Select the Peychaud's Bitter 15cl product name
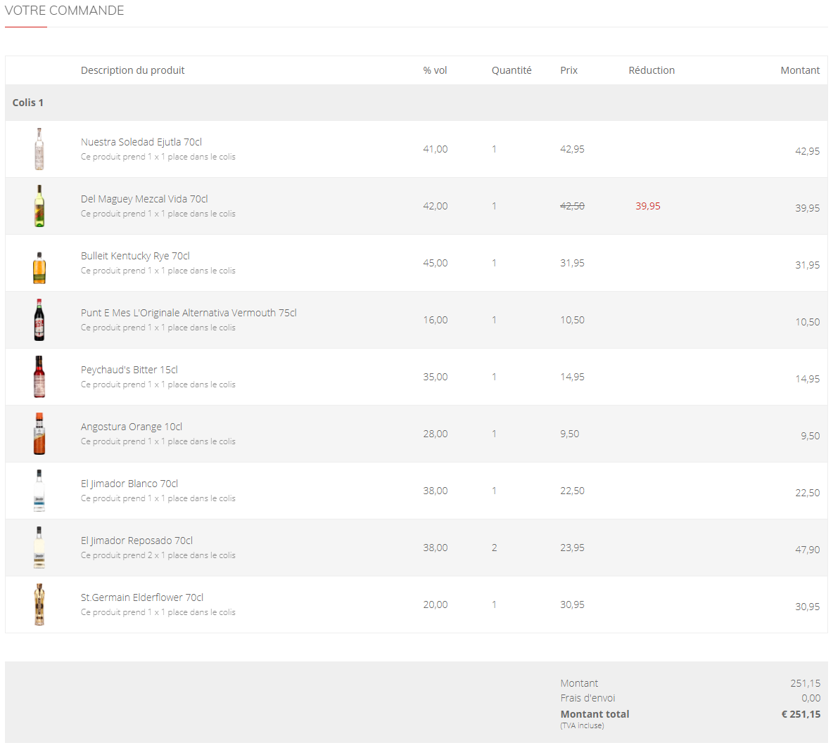Image resolution: width=833 pixels, height=750 pixels. pyautogui.click(x=129, y=370)
